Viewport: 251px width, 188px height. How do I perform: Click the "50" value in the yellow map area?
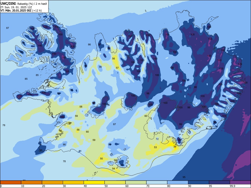(101, 158)
